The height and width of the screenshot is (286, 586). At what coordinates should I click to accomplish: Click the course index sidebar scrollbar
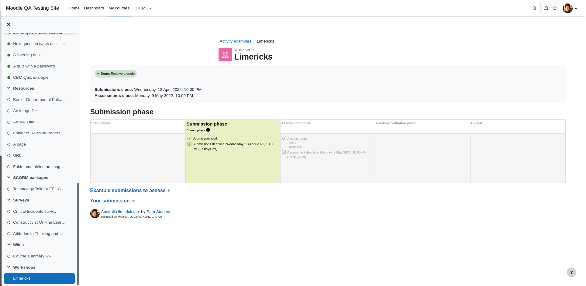coord(78,234)
